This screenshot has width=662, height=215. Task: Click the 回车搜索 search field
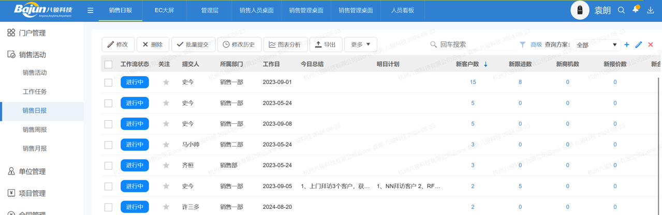click(466, 45)
